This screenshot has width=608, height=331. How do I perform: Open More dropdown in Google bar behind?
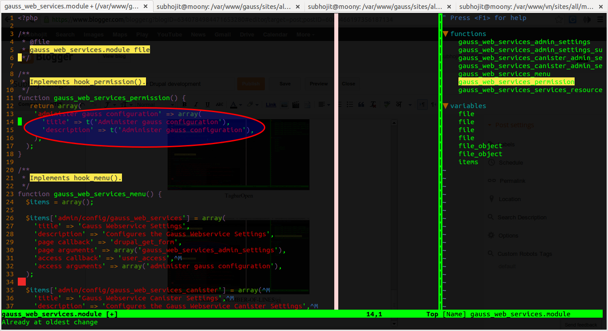tap(305, 35)
